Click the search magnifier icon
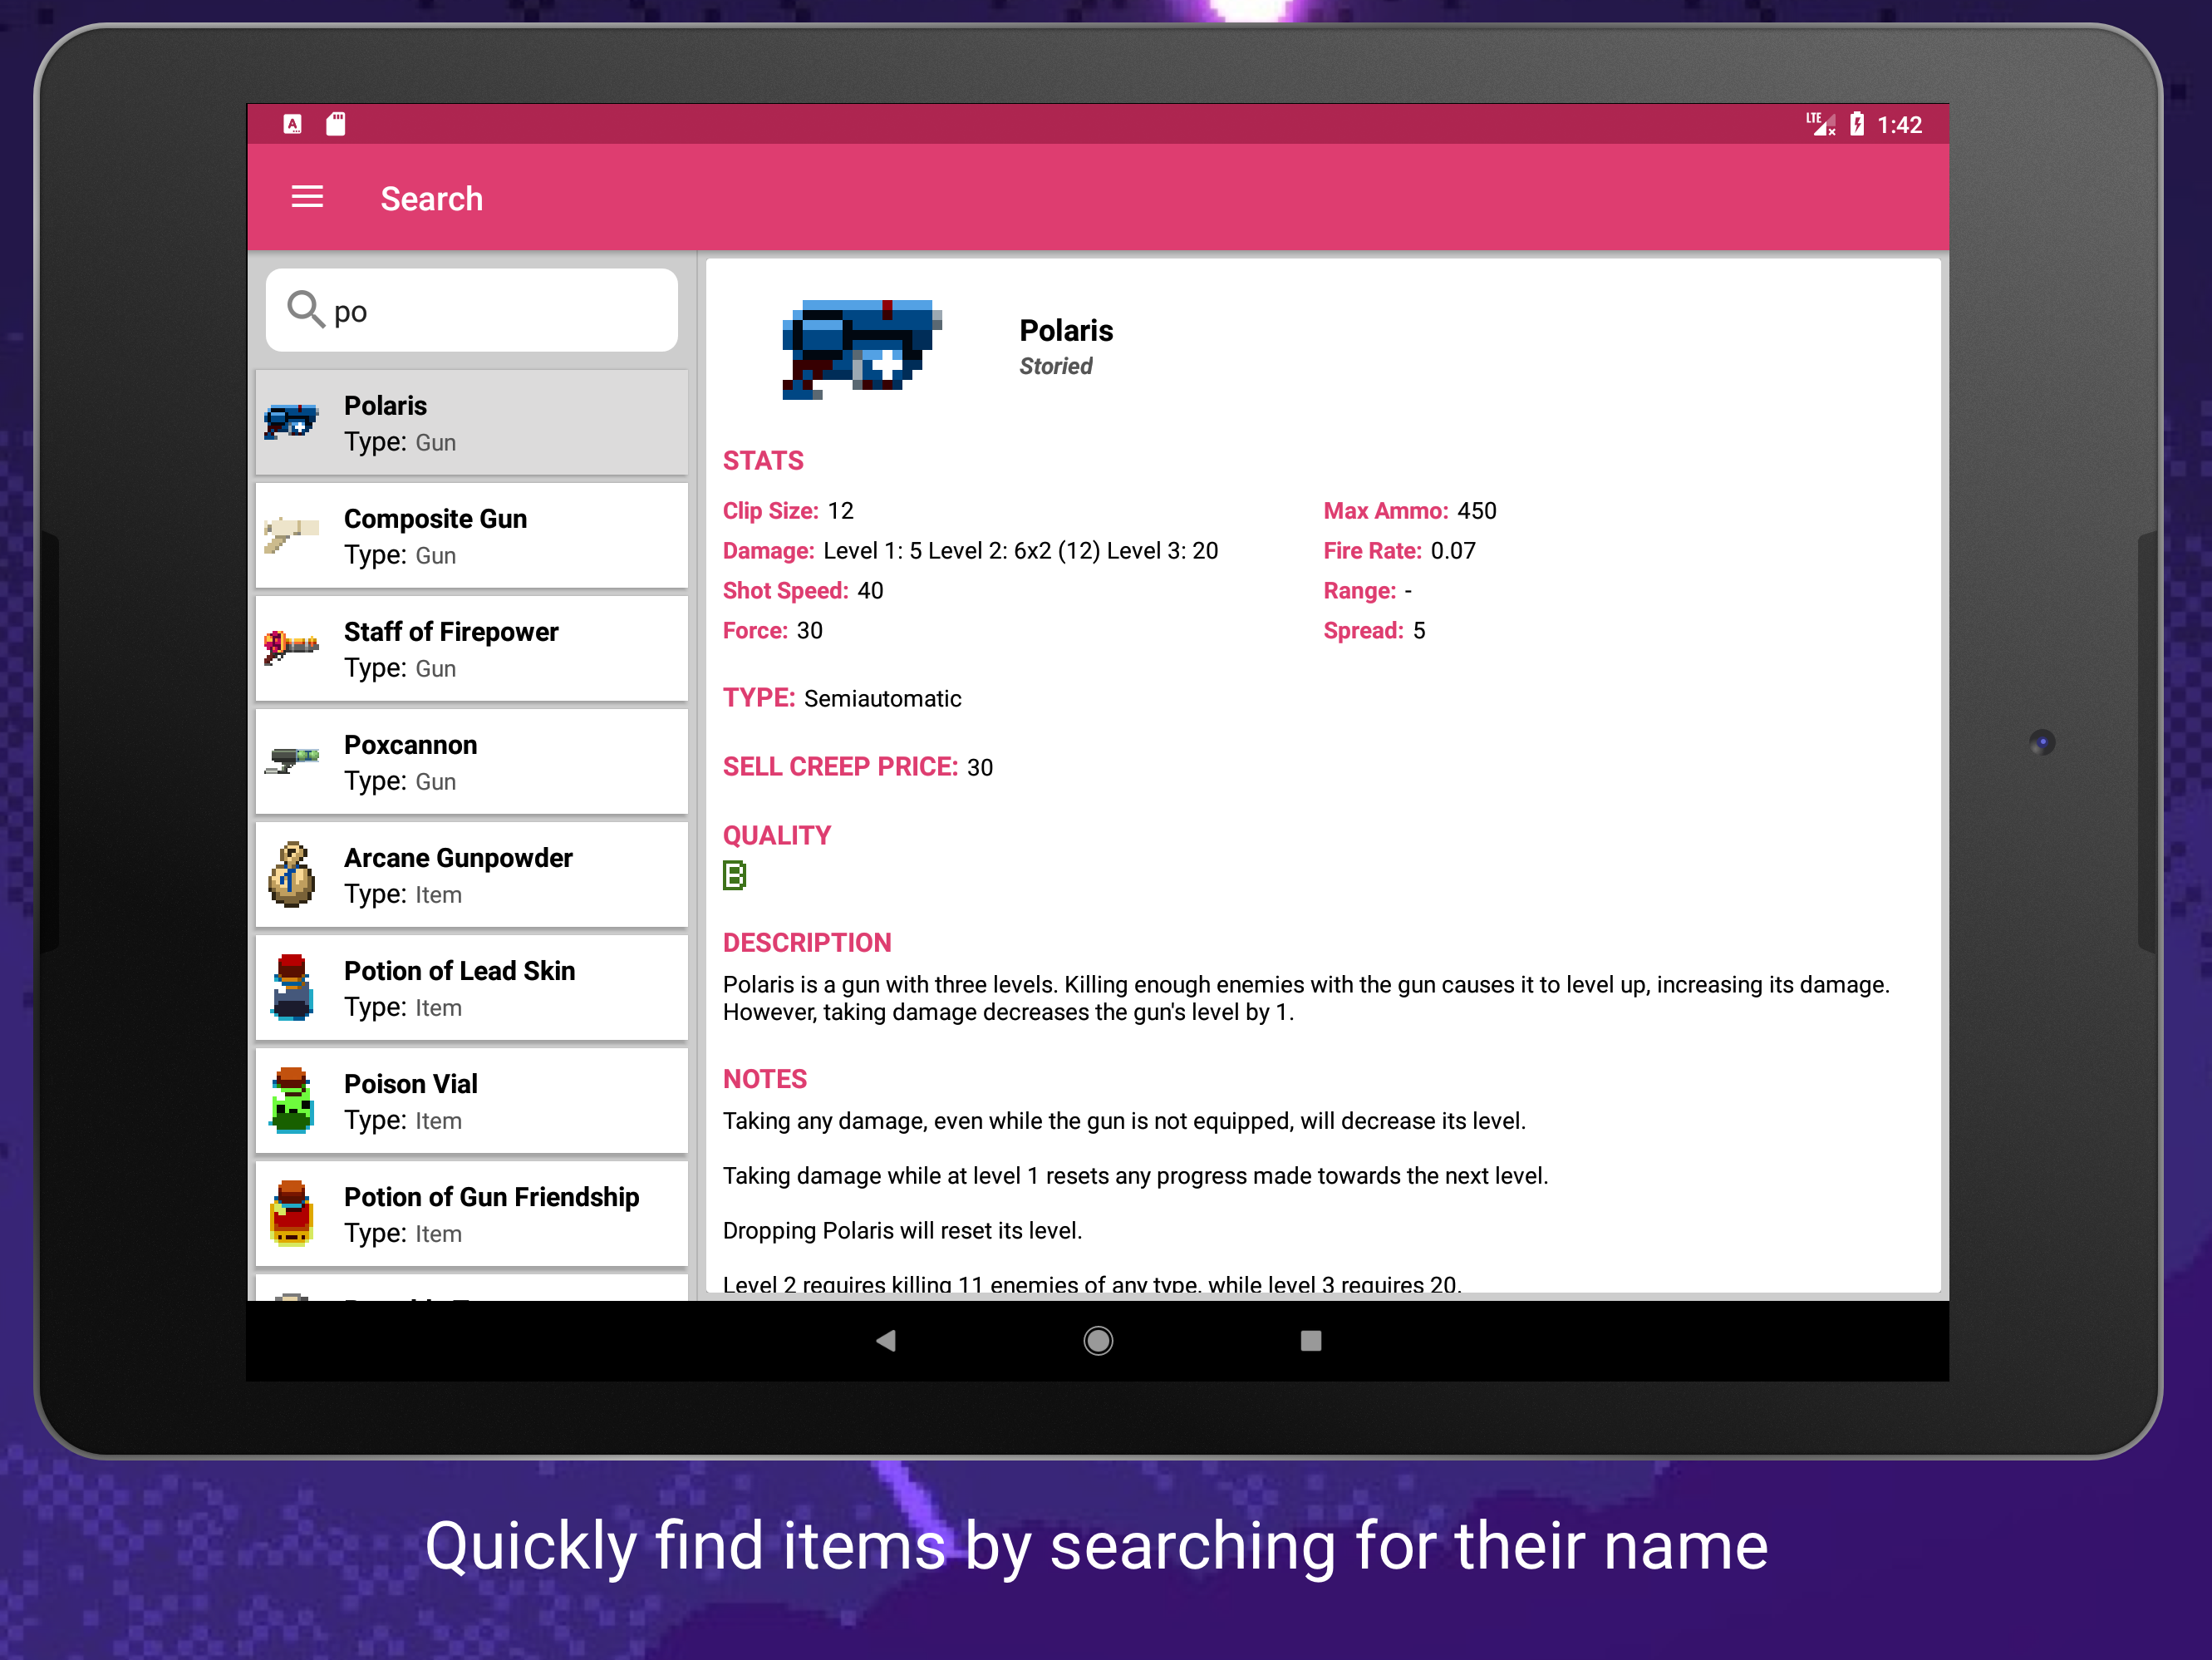 (305, 310)
